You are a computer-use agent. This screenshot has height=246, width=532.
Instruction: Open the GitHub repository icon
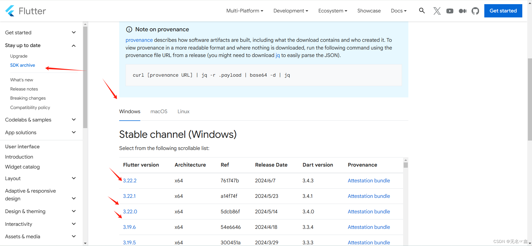tap(475, 11)
